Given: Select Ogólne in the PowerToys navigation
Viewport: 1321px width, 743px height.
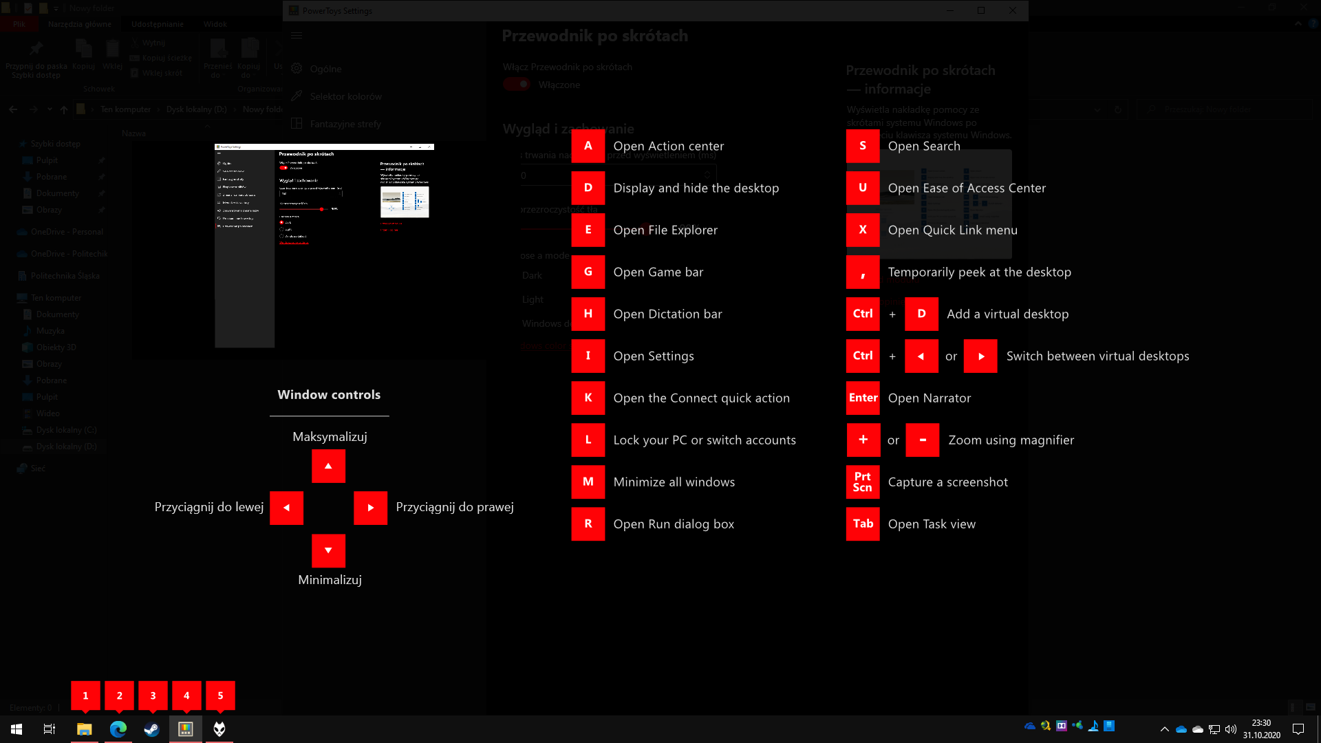Looking at the screenshot, I should (x=325, y=69).
